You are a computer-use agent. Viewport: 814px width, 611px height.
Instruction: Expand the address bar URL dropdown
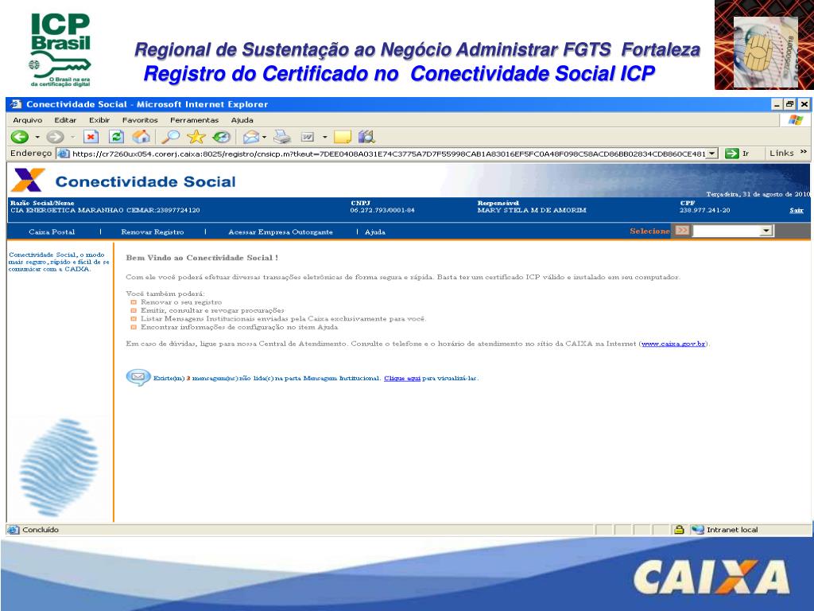712,154
